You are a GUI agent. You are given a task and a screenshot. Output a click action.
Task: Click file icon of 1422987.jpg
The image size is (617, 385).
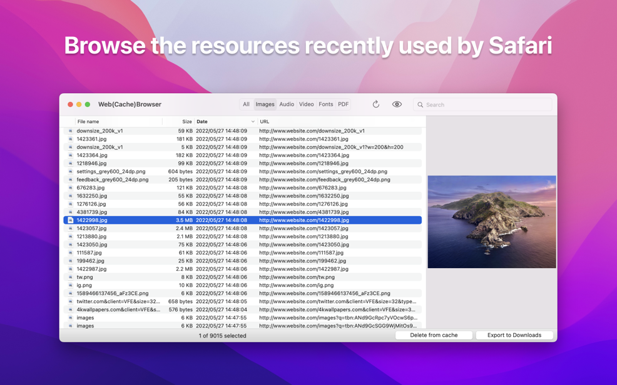71,269
